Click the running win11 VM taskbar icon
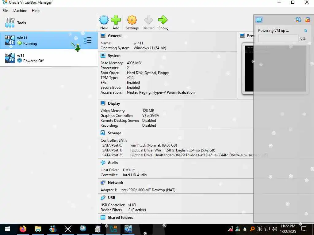This screenshot has width=314, height=235. click(128, 229)
